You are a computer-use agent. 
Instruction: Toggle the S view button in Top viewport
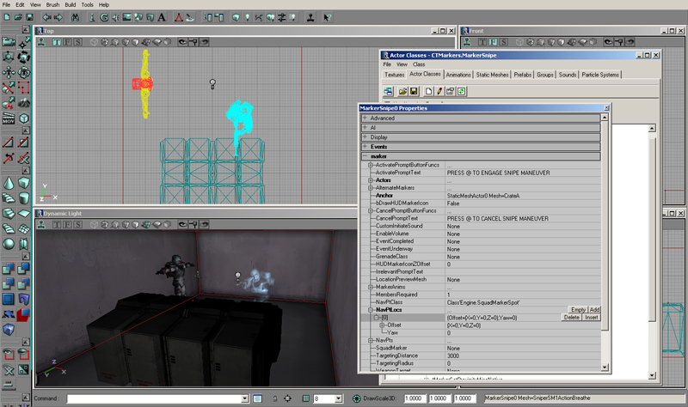[x=78, y=42]
